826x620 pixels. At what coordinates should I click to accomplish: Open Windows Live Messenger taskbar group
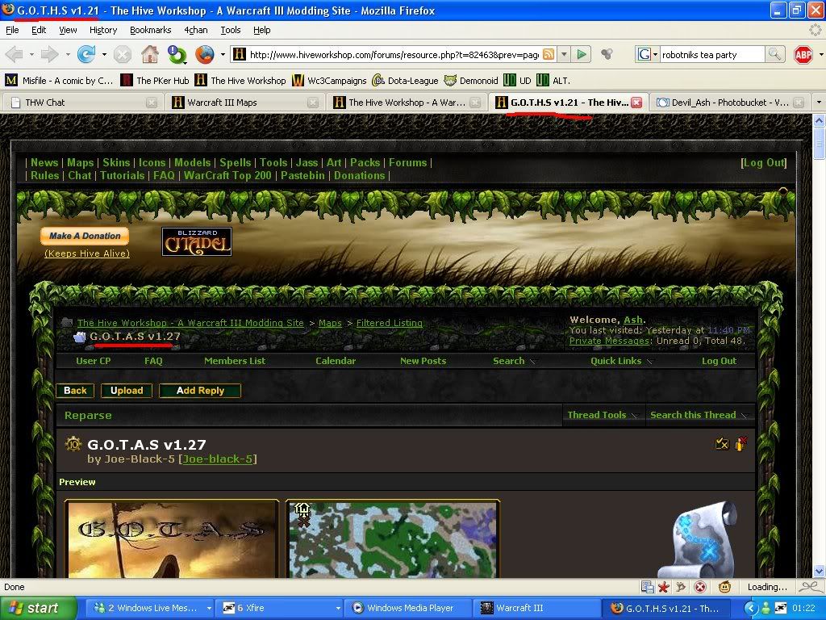point(150,608)
